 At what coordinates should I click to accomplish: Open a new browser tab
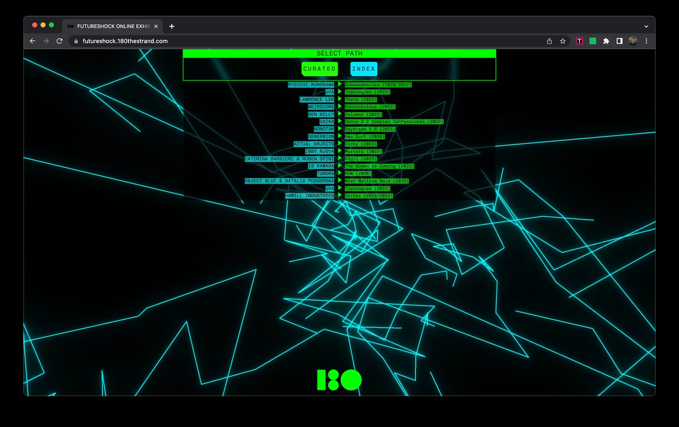172,26
